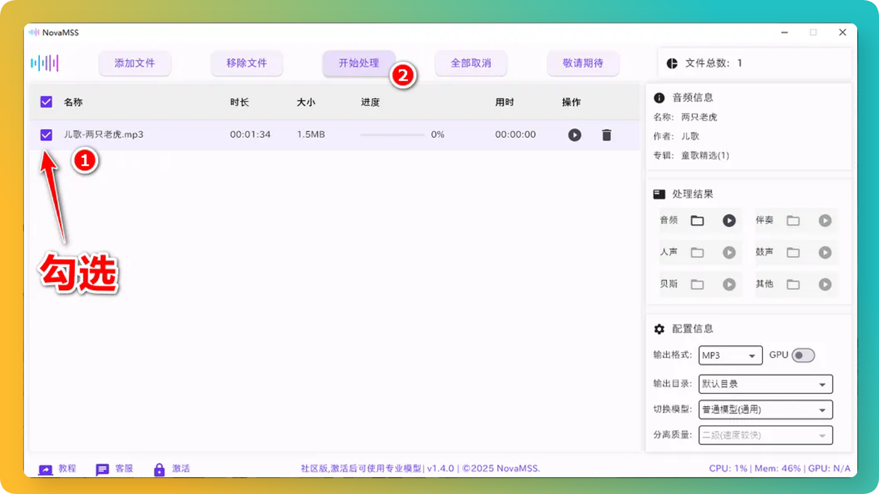This screenshot has width=879, height=494.
Task: Open the 输出格式 MP3 dropdown
Action: pos(731,356)
